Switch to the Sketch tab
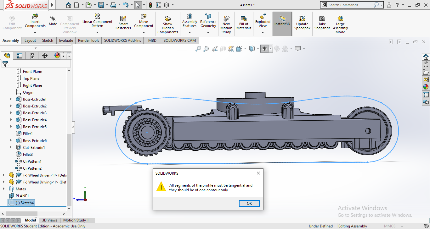Viewport: 430px width, 229px height. click(x=48, y=40)
